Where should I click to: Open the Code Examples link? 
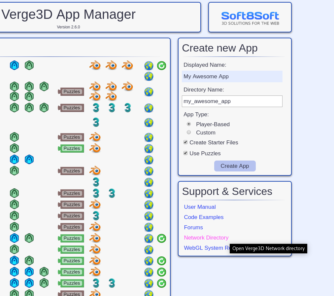click(x=204, y=217)
